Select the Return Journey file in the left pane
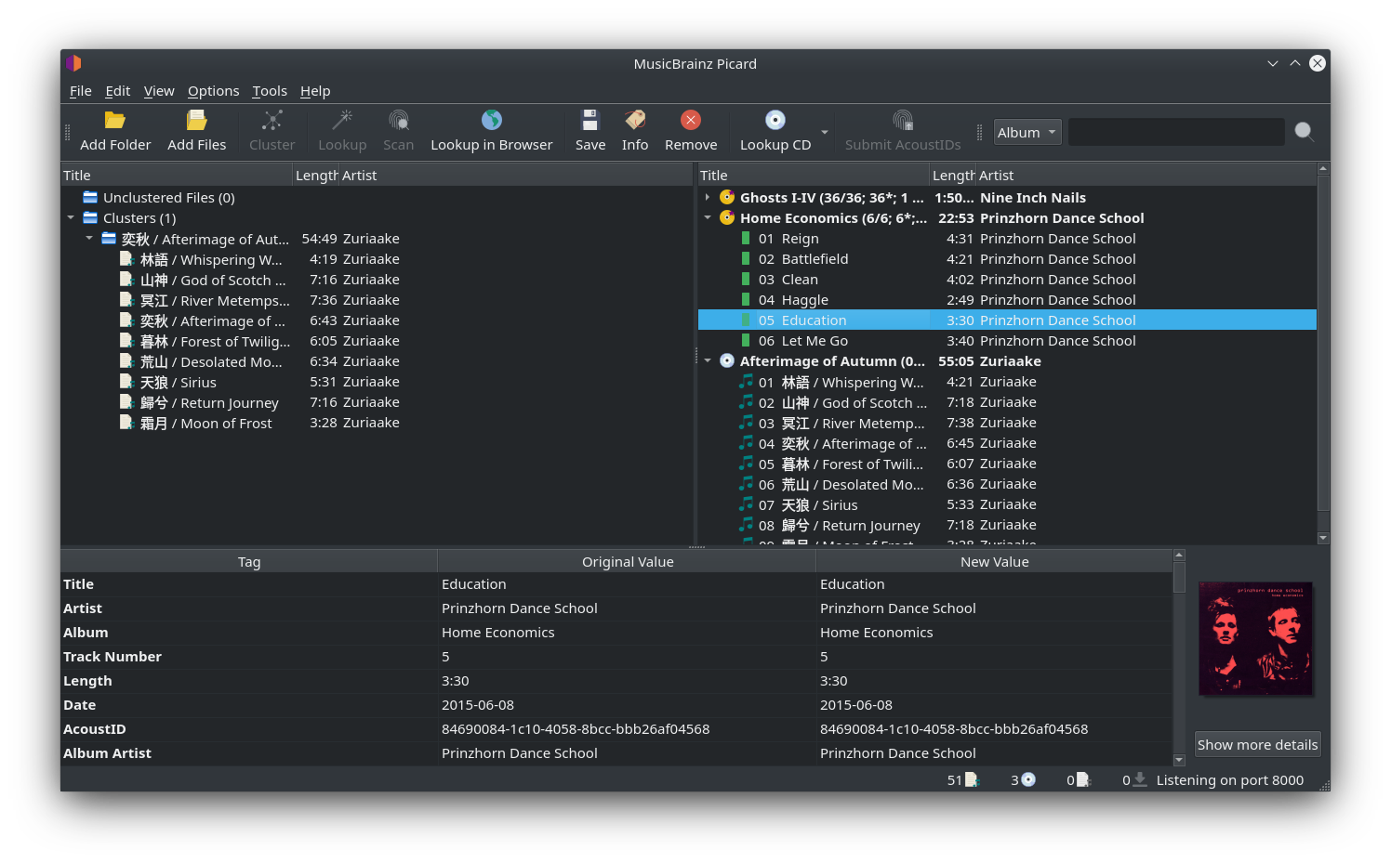This screenshot has height=863, width=1391. click(377, 401)
